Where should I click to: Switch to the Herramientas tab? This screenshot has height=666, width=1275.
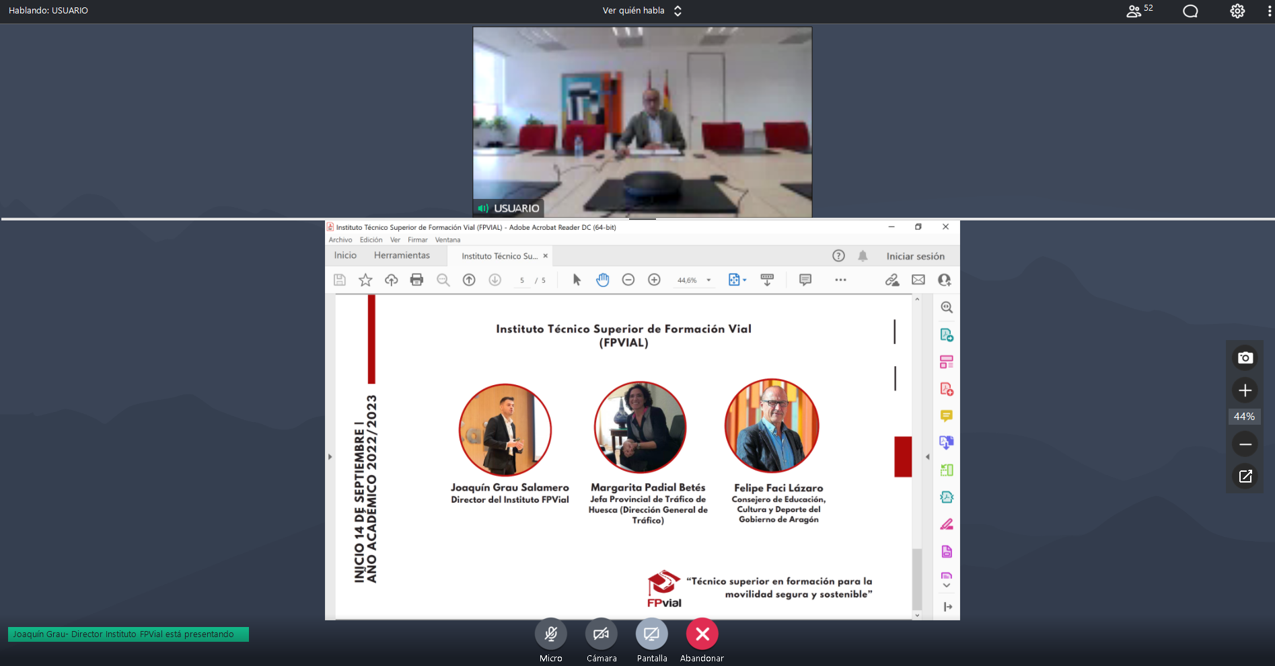[x=402, y=255]
